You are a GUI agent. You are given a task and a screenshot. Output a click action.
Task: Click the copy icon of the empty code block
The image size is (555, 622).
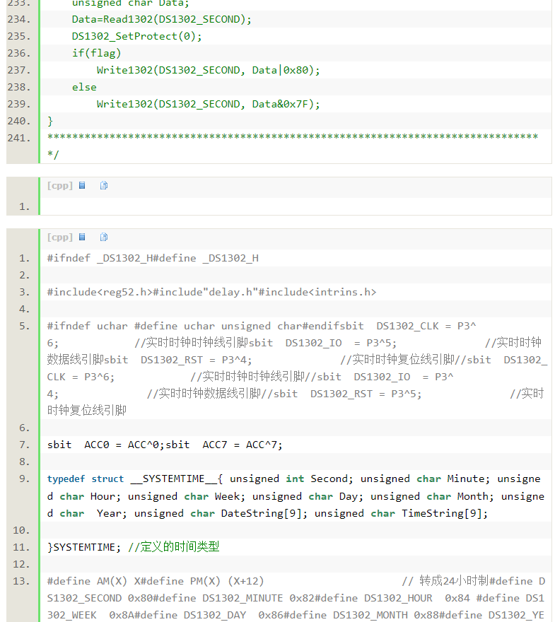[104, 186]
